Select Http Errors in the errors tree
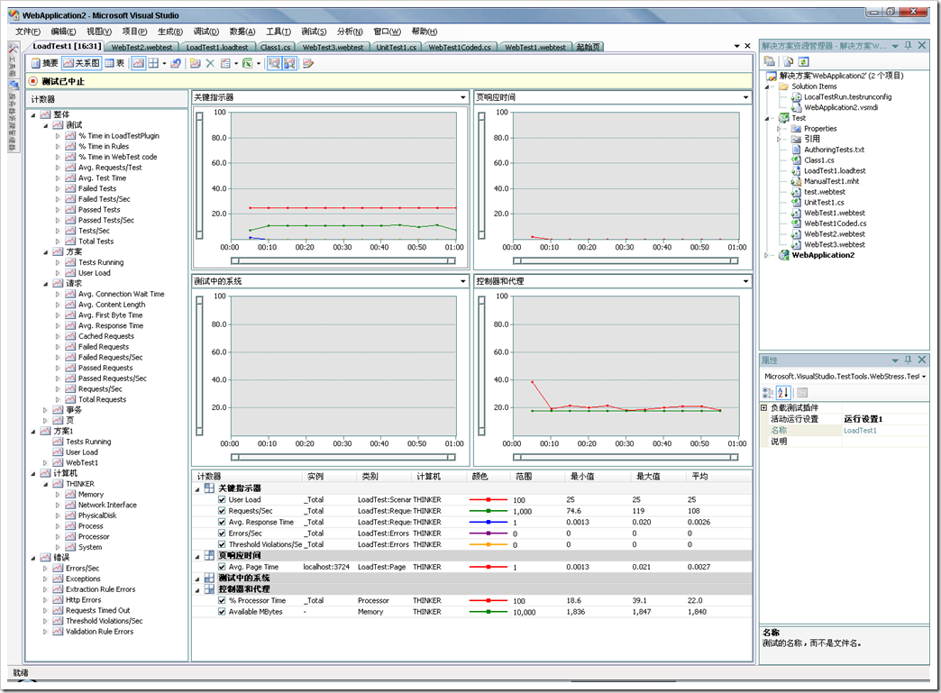 tap(84, 599)
